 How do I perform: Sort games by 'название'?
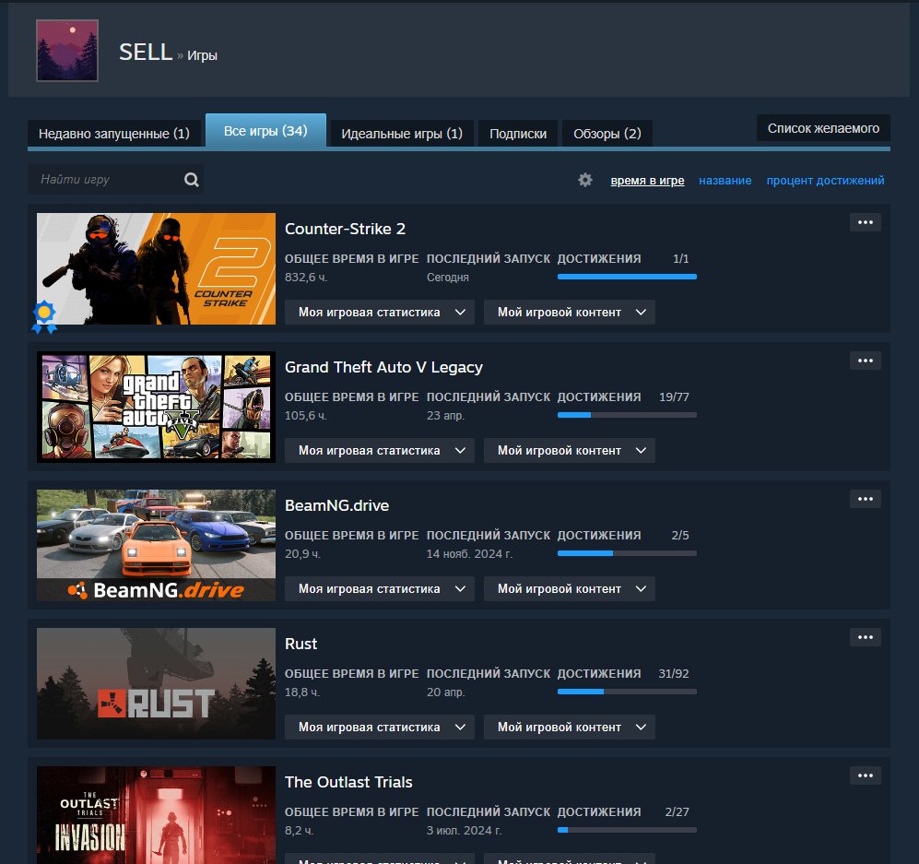(x=725, y=181)
